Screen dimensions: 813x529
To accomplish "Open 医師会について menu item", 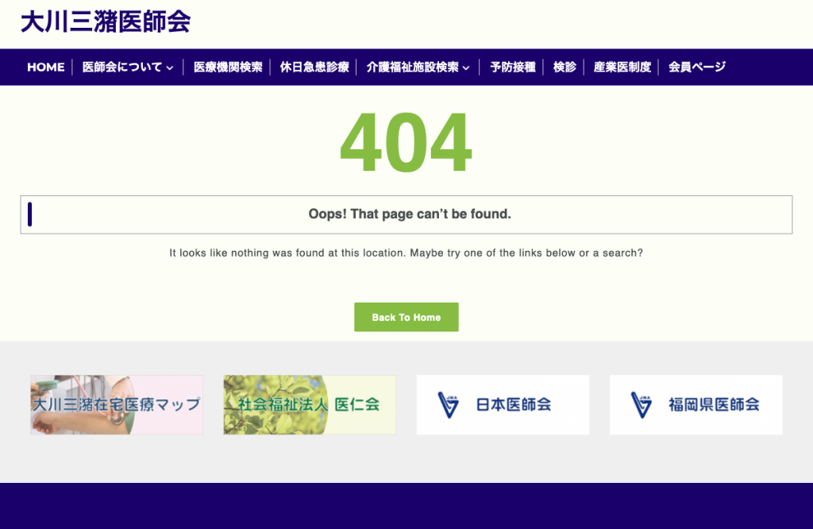I will tap(121, 68).
